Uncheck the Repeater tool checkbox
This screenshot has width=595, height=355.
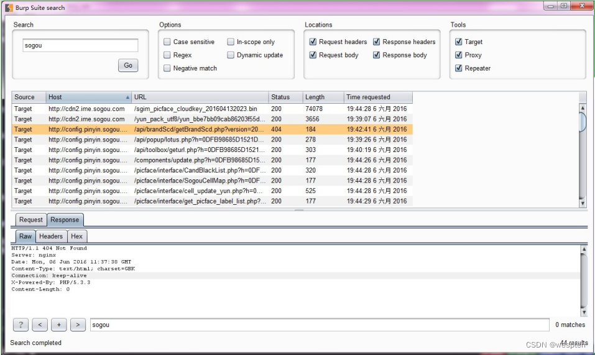458,68
